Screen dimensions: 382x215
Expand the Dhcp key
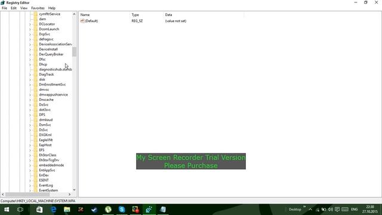point(30,64)
